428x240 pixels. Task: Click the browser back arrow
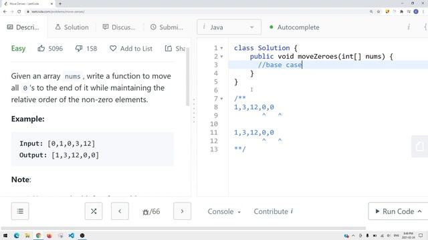[x=5, y=12]
